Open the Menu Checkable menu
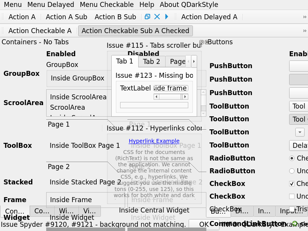Viewport: 308px width, 231px height. tap(107, 5)
